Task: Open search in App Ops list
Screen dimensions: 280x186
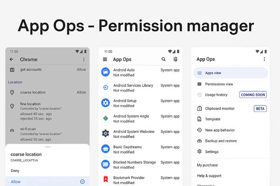Action: (163, 59)
